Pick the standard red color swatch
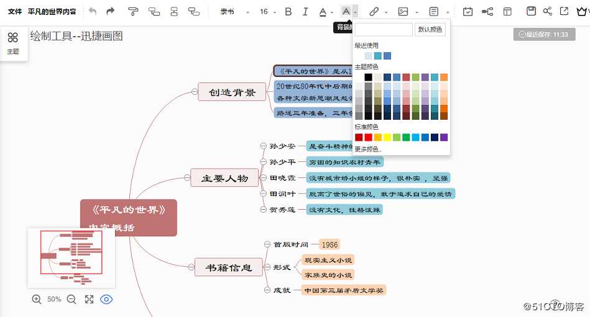590x317 pixels. 369,137
